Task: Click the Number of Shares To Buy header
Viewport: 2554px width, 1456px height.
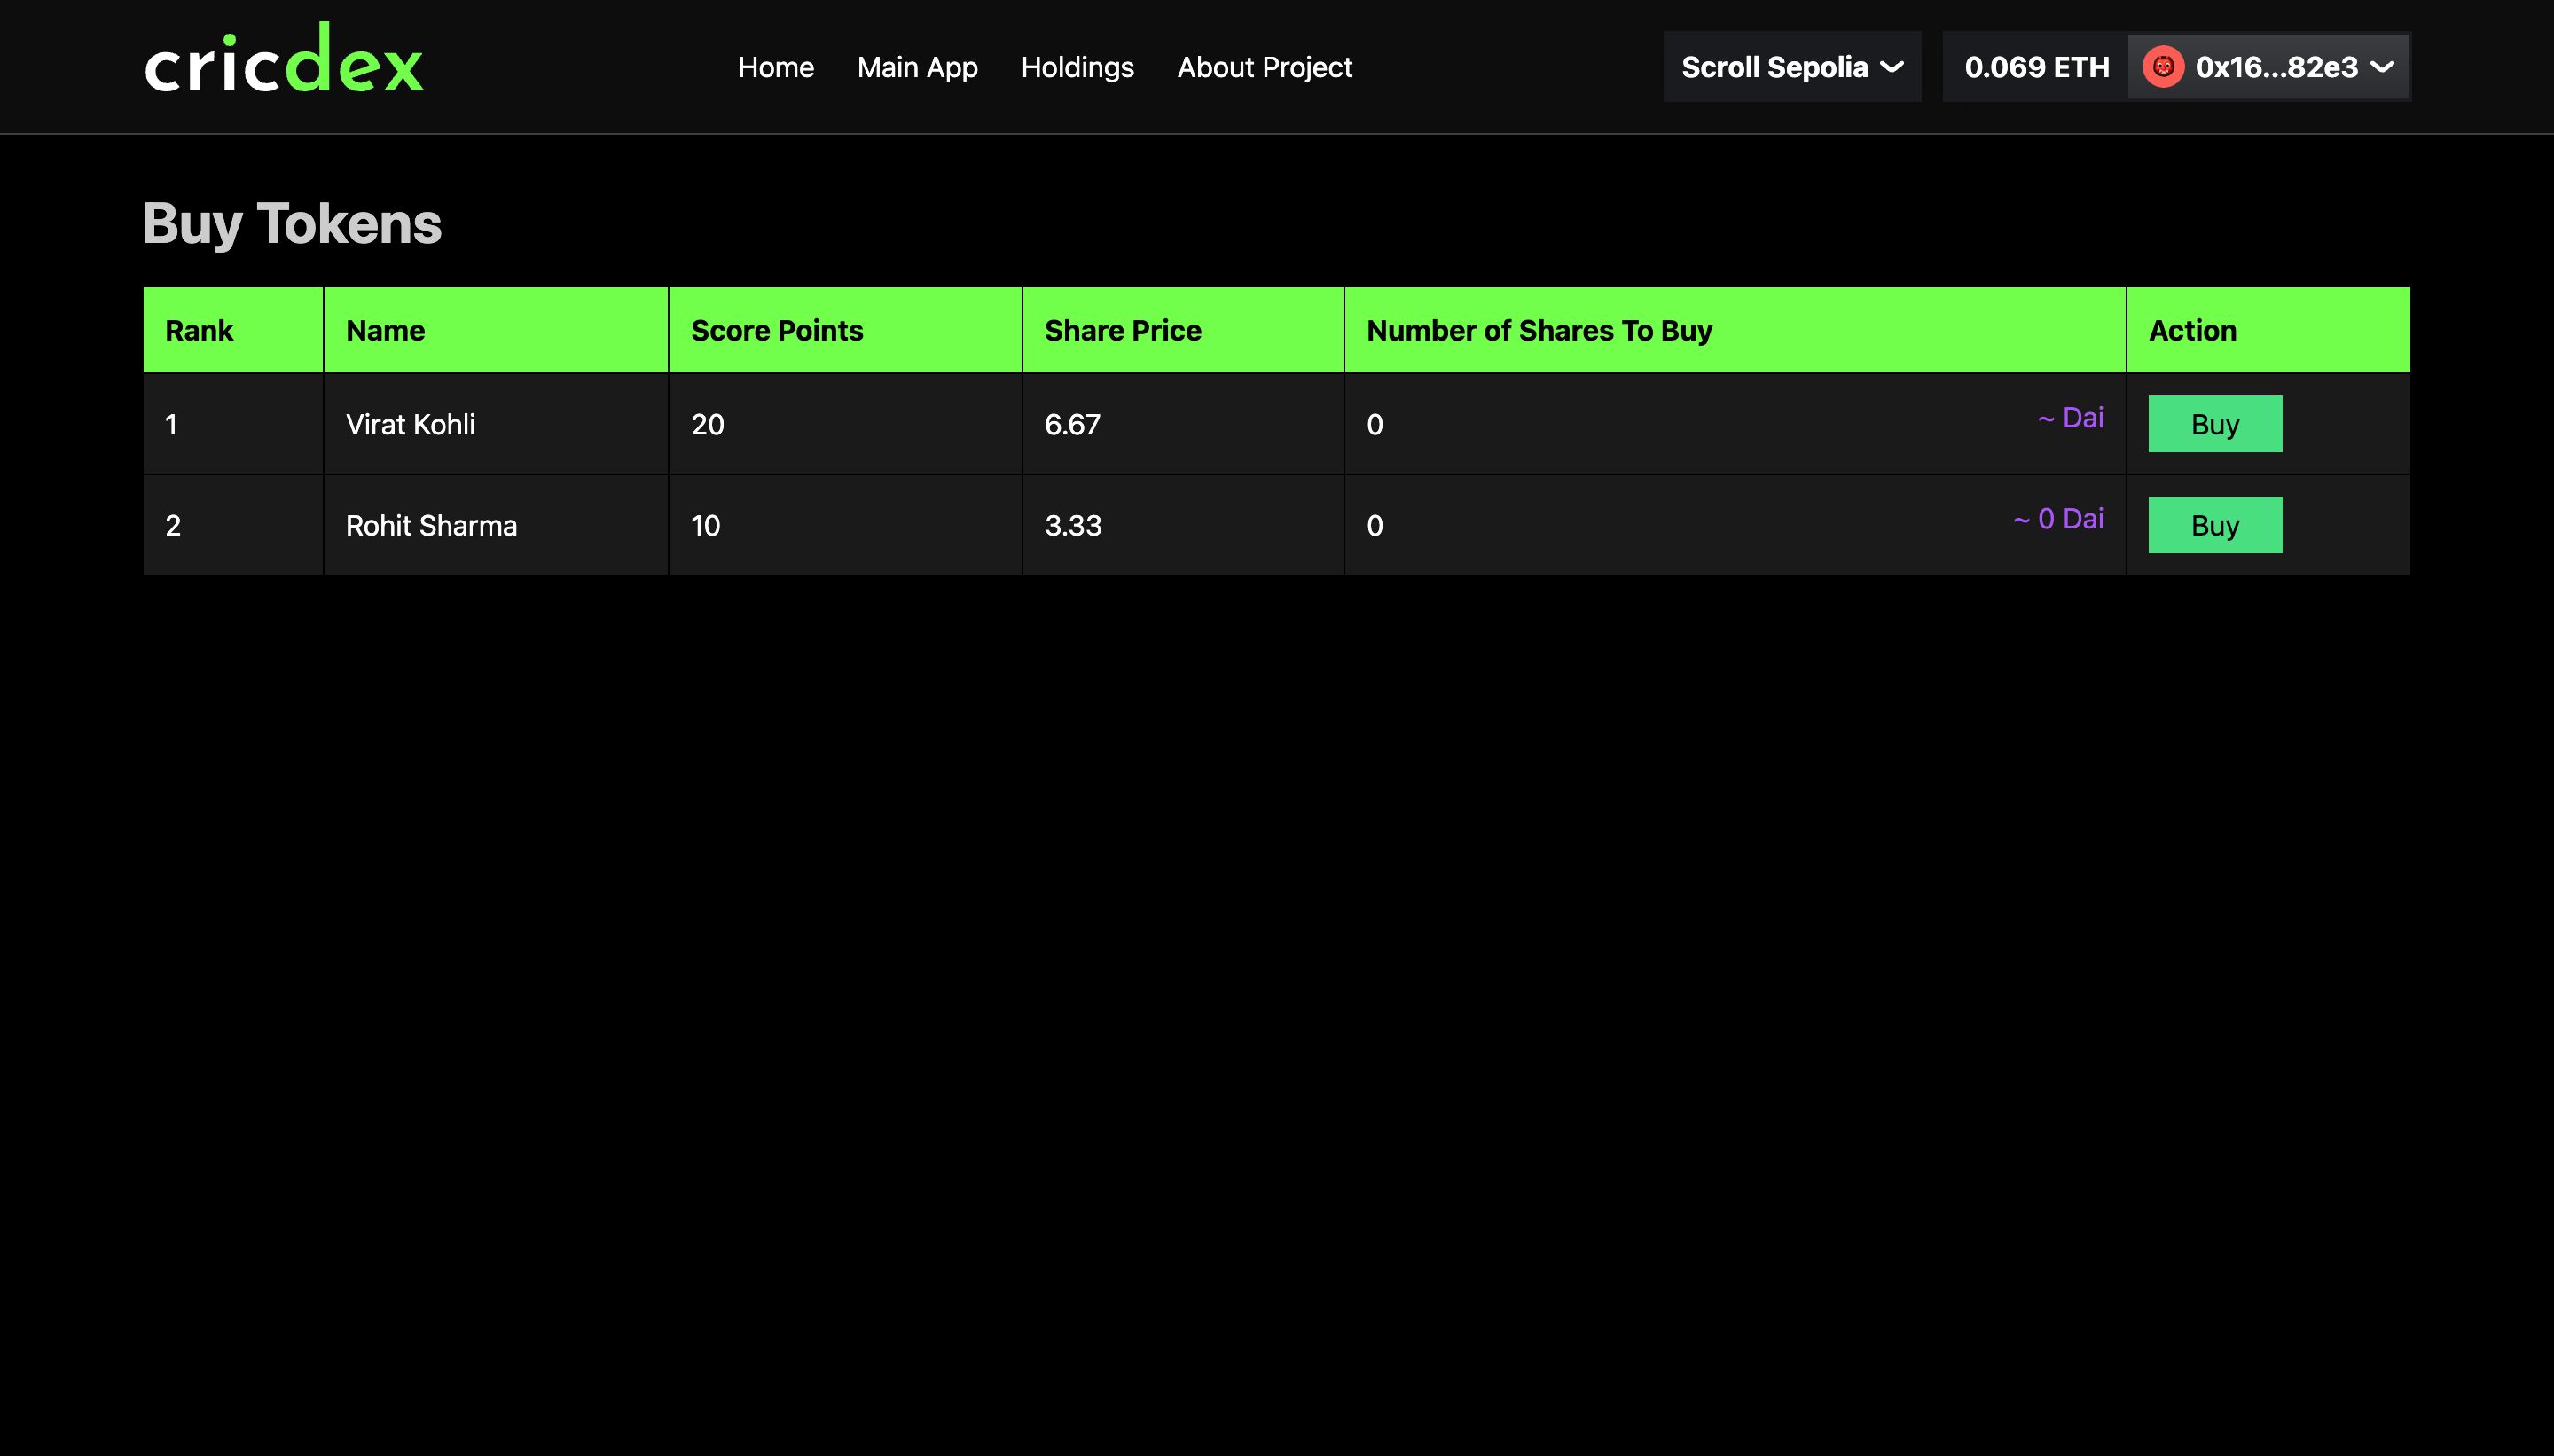Action: click(x=1735, y=330)
